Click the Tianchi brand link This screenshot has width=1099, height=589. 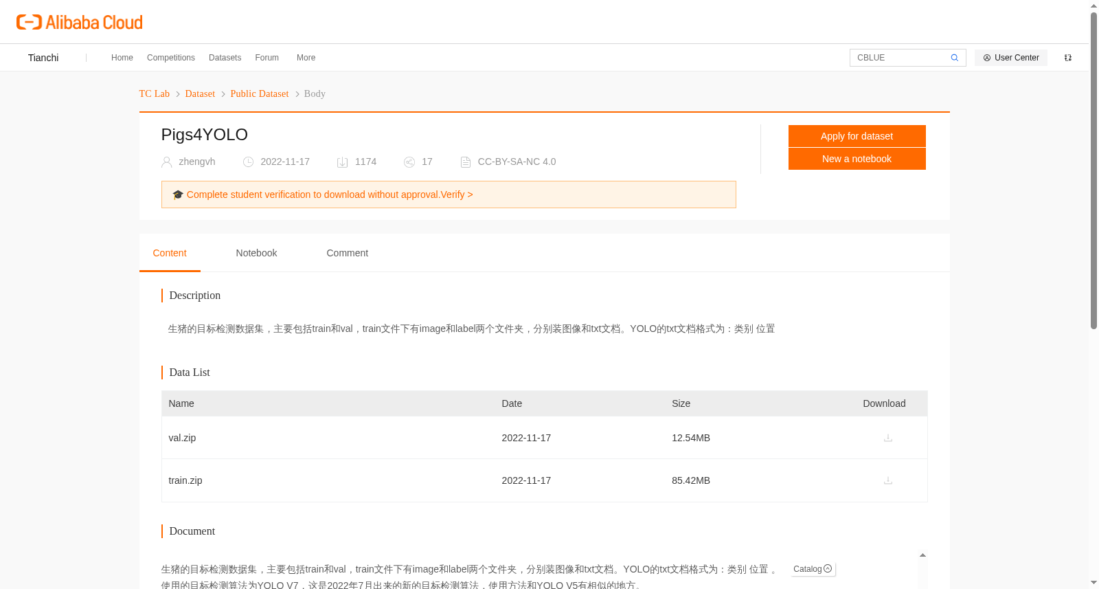43,58
